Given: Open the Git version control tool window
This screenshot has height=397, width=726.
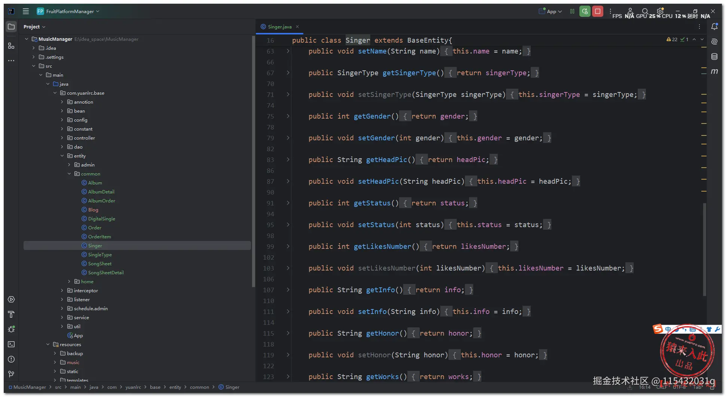Looking at the screenshot, I should pos(11,374).
